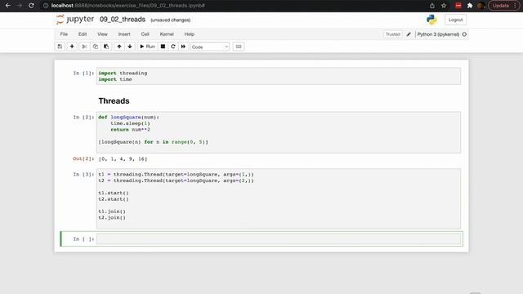Open the File menu
This screenshot has height=294, width=523.
point(64,34)
